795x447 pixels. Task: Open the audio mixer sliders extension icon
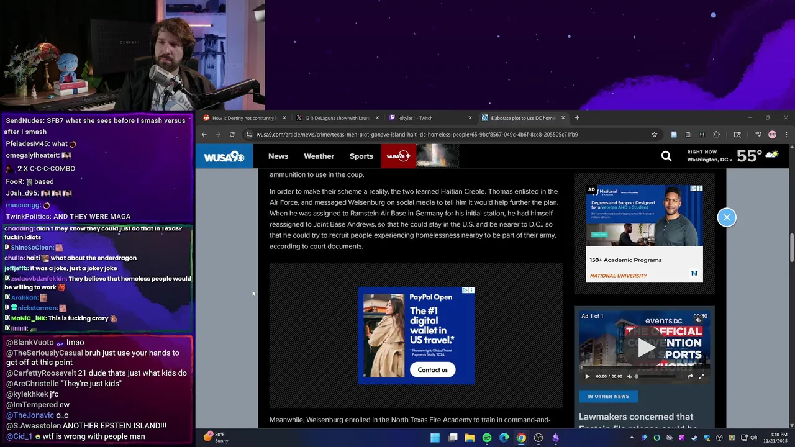coord(702,134)
